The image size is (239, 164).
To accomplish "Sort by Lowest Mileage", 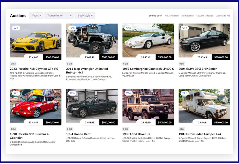I will tap(205, 16).
